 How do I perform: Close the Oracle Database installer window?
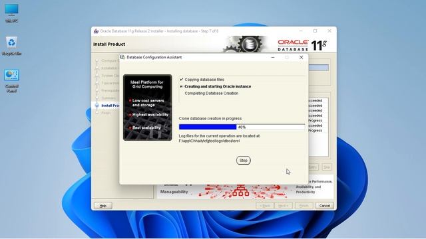[x=329, y=31]
